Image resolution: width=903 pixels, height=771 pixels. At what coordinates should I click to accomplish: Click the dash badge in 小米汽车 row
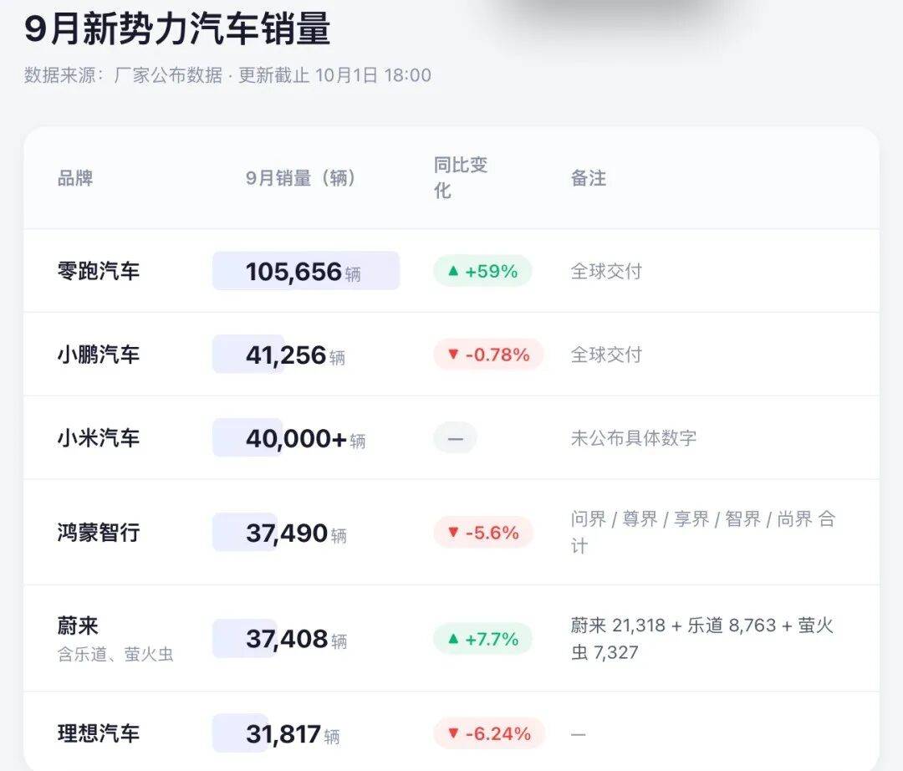pos(455,437)
